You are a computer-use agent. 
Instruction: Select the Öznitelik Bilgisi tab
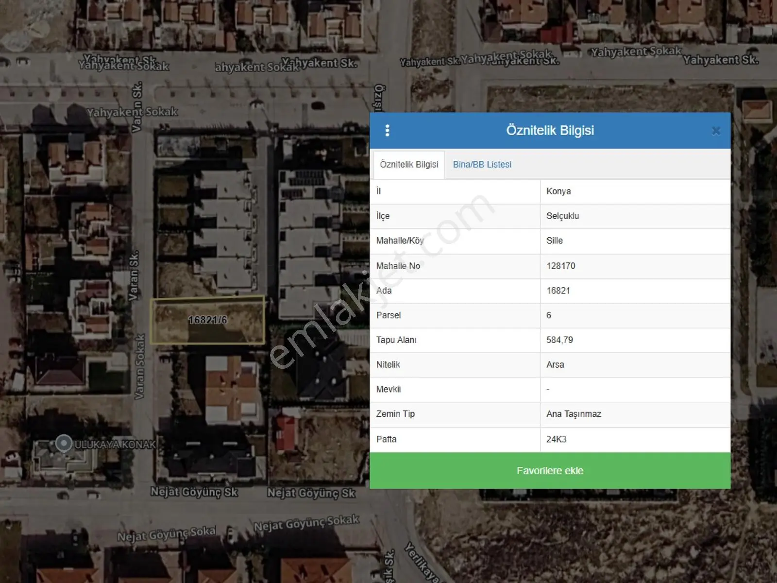click(x=409, y=165)
